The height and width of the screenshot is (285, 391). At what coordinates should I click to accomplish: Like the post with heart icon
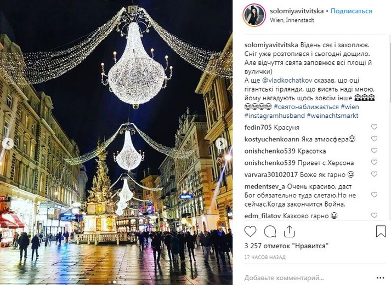(250, 231)
